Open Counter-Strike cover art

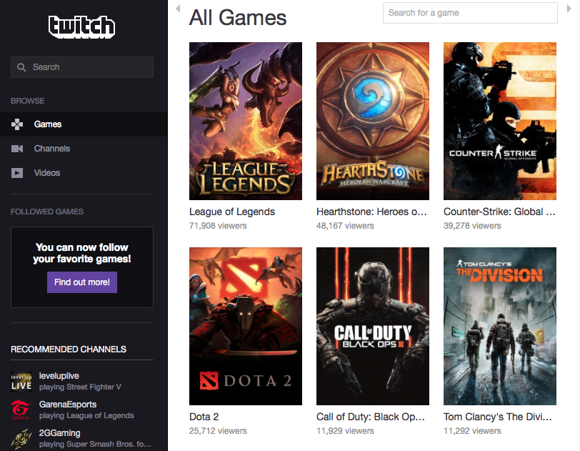[500, 121]
